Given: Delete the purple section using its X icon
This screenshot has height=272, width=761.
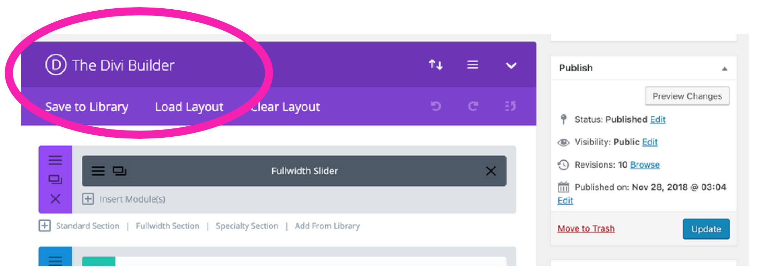Looking at the screenshot, I should (x=55, y=199).
